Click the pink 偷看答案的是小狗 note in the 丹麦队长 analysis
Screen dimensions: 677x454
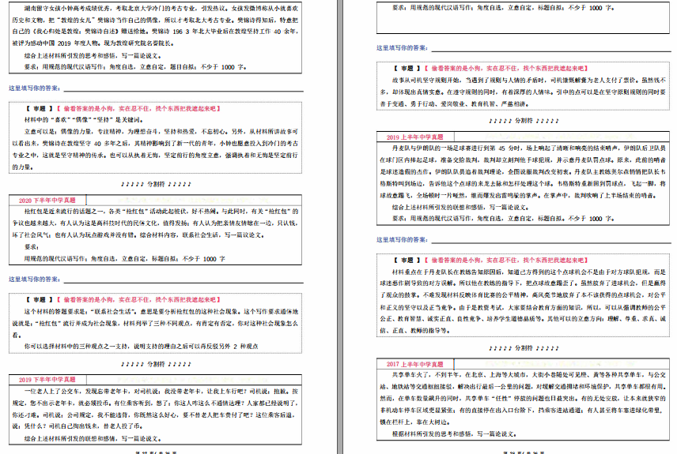click(x=507, y=261)
